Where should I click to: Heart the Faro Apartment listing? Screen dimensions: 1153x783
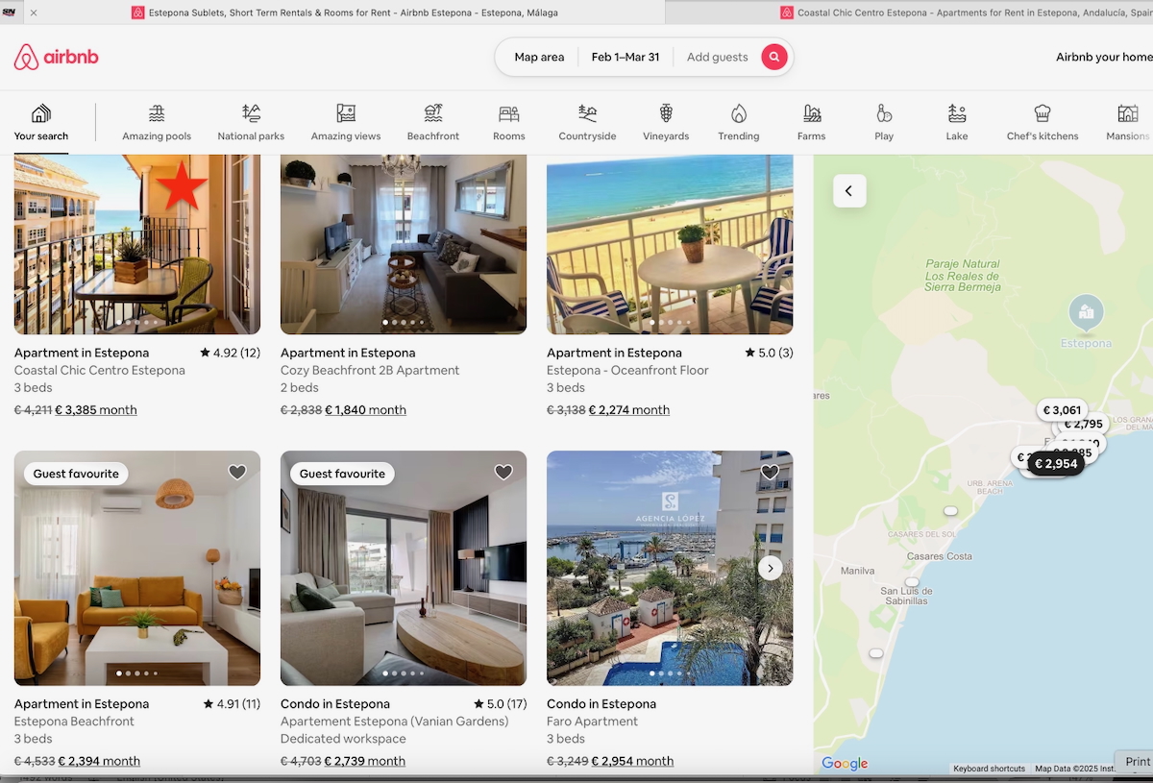pos(770,473)
